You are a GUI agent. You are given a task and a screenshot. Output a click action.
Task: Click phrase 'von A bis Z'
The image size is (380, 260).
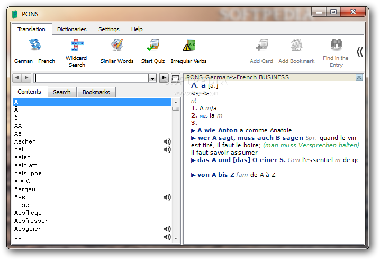coord(216,175)
